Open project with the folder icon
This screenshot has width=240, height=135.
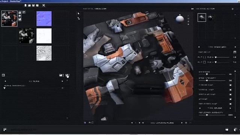(x=29, y=5)
